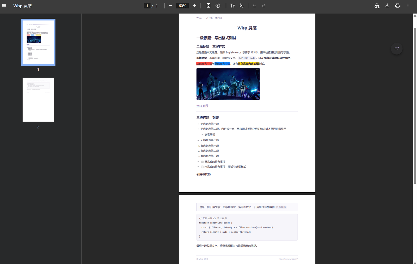Click ordered item 有序列表第二项
The width and height of the screenshot is (417, 264).
click(210, 151)
